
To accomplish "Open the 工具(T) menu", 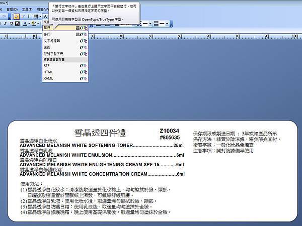I will coord(27,10).
